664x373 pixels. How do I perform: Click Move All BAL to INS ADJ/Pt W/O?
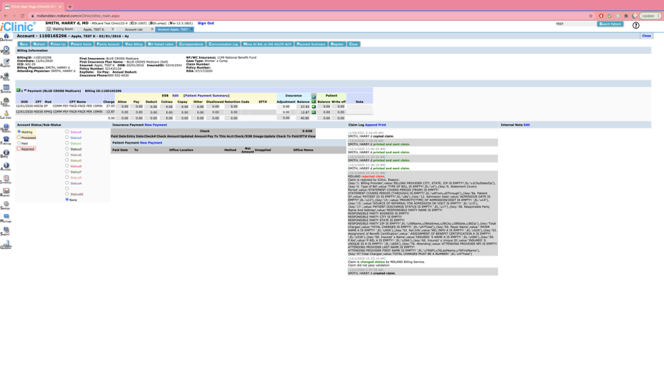(x=267, y=44)
